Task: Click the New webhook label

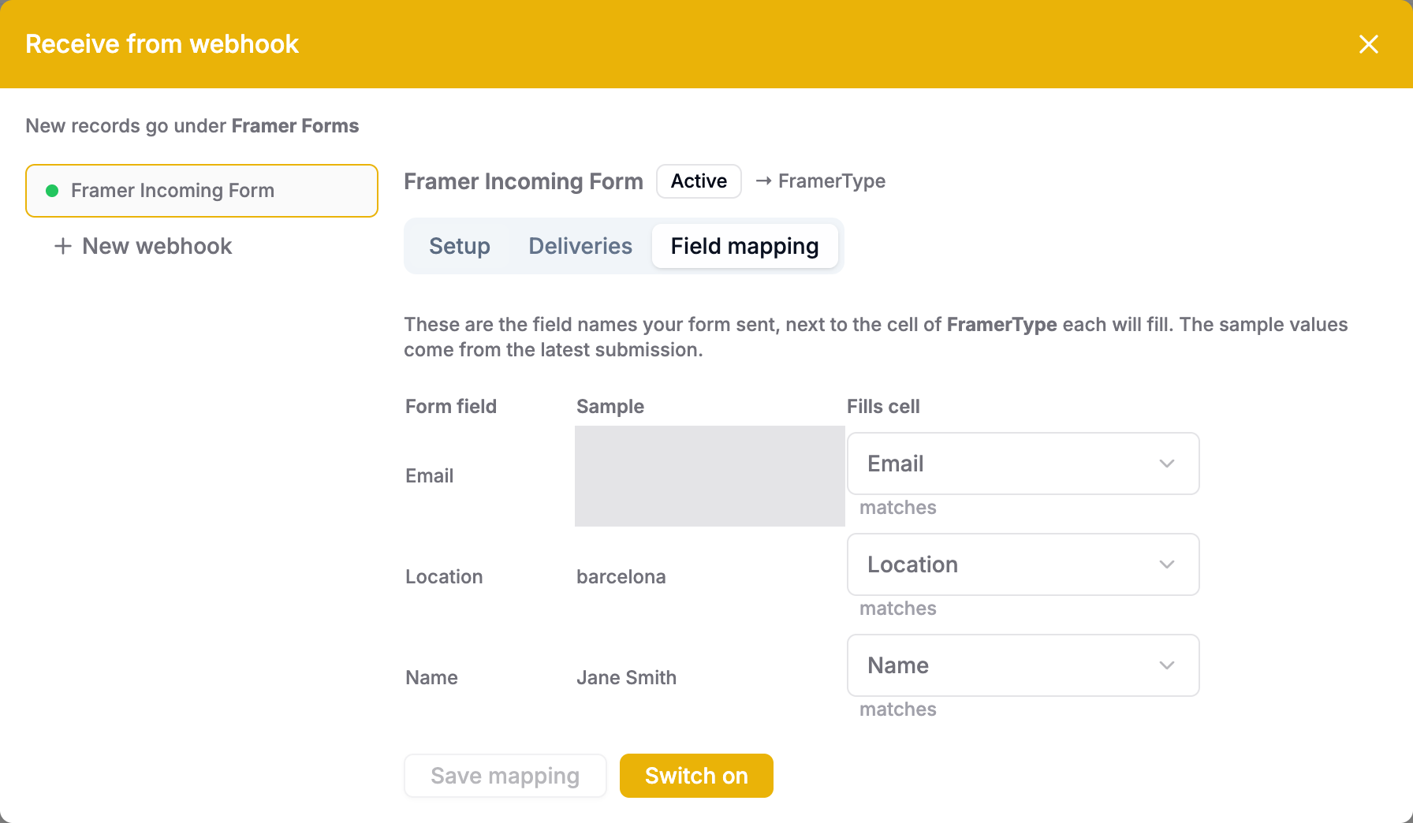Action: [157, 246]
